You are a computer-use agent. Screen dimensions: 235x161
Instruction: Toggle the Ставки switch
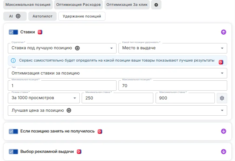pos(13,32)
